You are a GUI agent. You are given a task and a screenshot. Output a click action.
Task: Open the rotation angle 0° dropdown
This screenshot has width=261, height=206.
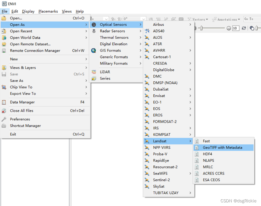(x=144, y=19)
